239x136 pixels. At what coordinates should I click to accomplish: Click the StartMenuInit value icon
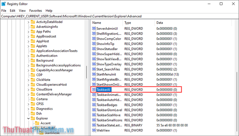click(94, 74)
